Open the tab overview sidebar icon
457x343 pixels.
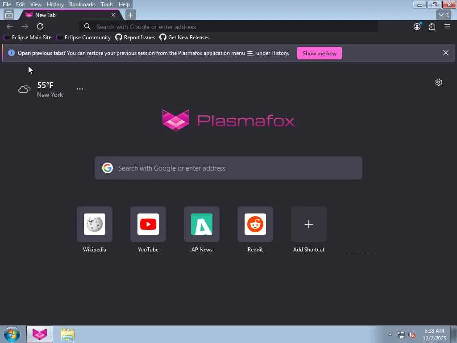pyautogui.click(x=9, y=15)
